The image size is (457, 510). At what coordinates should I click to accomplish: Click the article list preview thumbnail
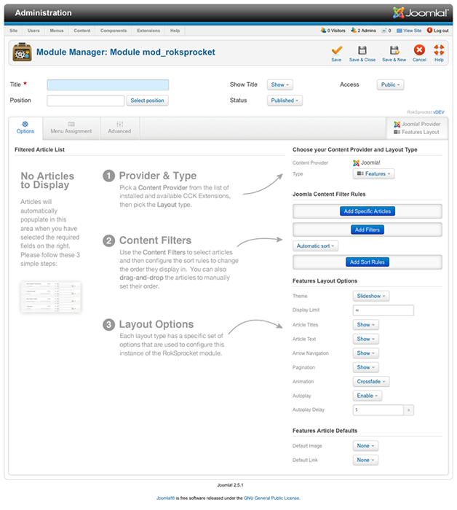[51, 297]
